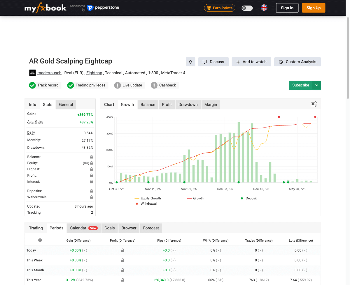This screenshot has height=285, width=350.
Task: Click the maderrausch avatar thumbnail
Action: (32, 73)
